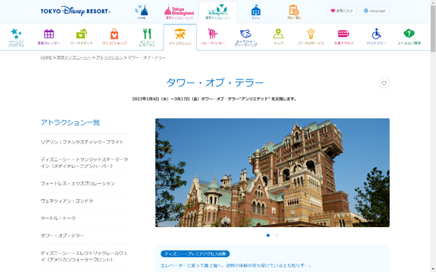Click ディズニー・プレミアアクセス対象 badge
The image size is (436, 272).
pos(196,254)
